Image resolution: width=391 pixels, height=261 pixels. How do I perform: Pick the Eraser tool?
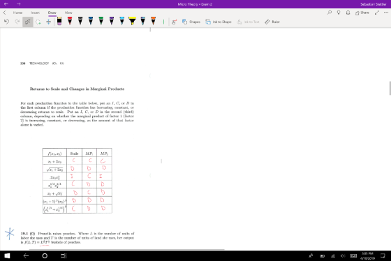point(59,21)
